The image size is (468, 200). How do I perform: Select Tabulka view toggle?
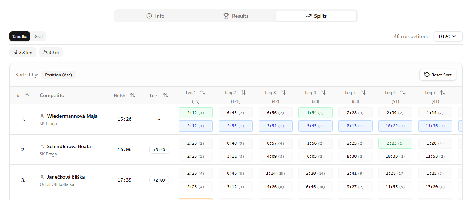pyautogui.click(x=20, y=36)
